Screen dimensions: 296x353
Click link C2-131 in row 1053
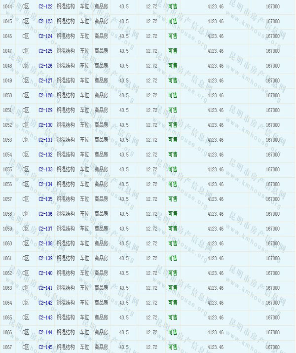tap(45, 140)
